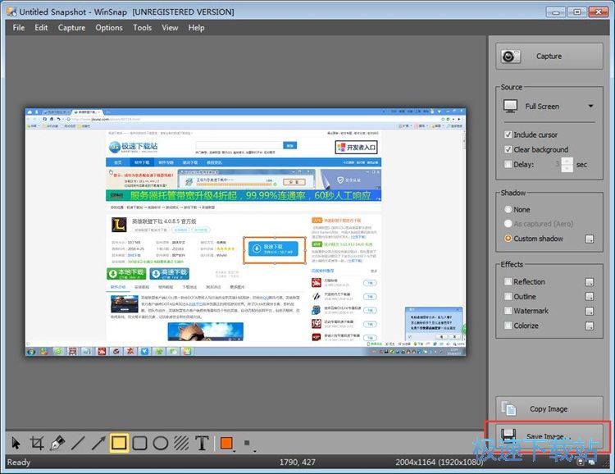Screen dimensions: 615x474
Task: Select the Rounded Rectangle tool
Action: [139, 444]
